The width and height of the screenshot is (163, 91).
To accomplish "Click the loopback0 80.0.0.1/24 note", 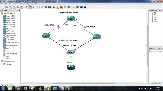I will point(69,13).
